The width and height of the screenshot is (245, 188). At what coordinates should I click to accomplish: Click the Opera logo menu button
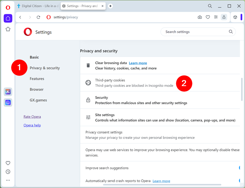[8, 7]
